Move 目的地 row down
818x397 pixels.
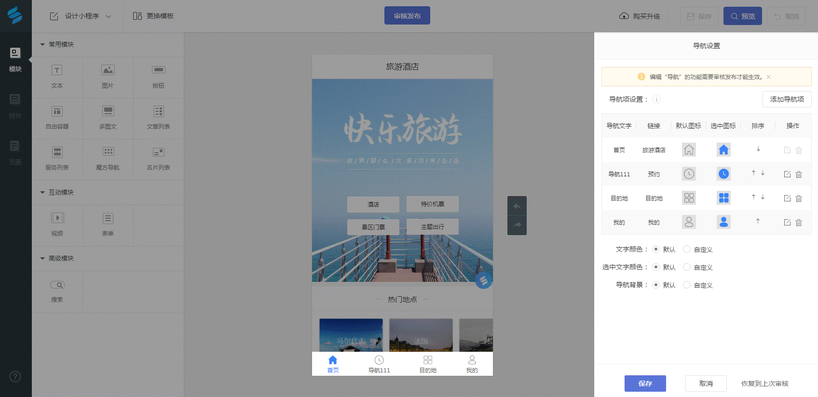point(763,197)
